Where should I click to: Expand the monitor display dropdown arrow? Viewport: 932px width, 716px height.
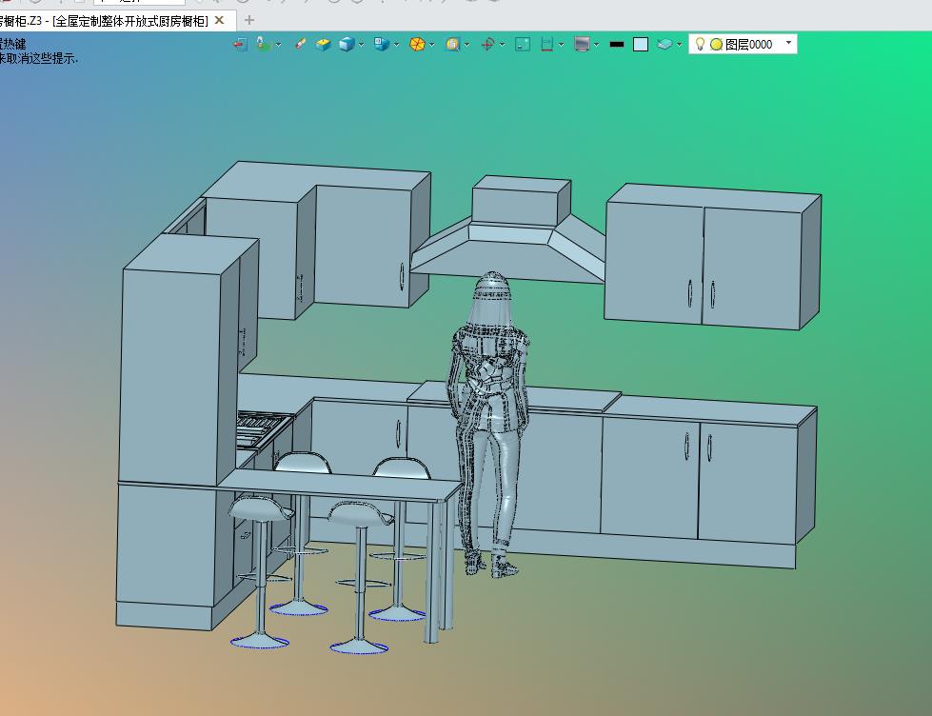coord(596,45)
